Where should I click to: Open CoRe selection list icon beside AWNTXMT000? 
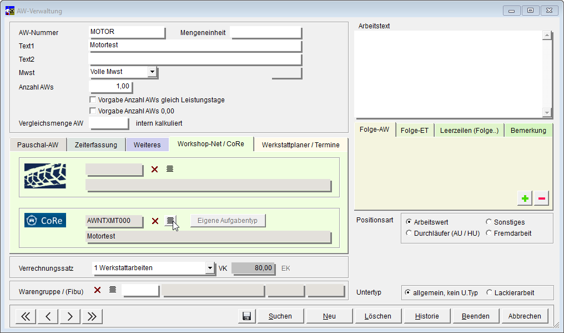point(170,220)
